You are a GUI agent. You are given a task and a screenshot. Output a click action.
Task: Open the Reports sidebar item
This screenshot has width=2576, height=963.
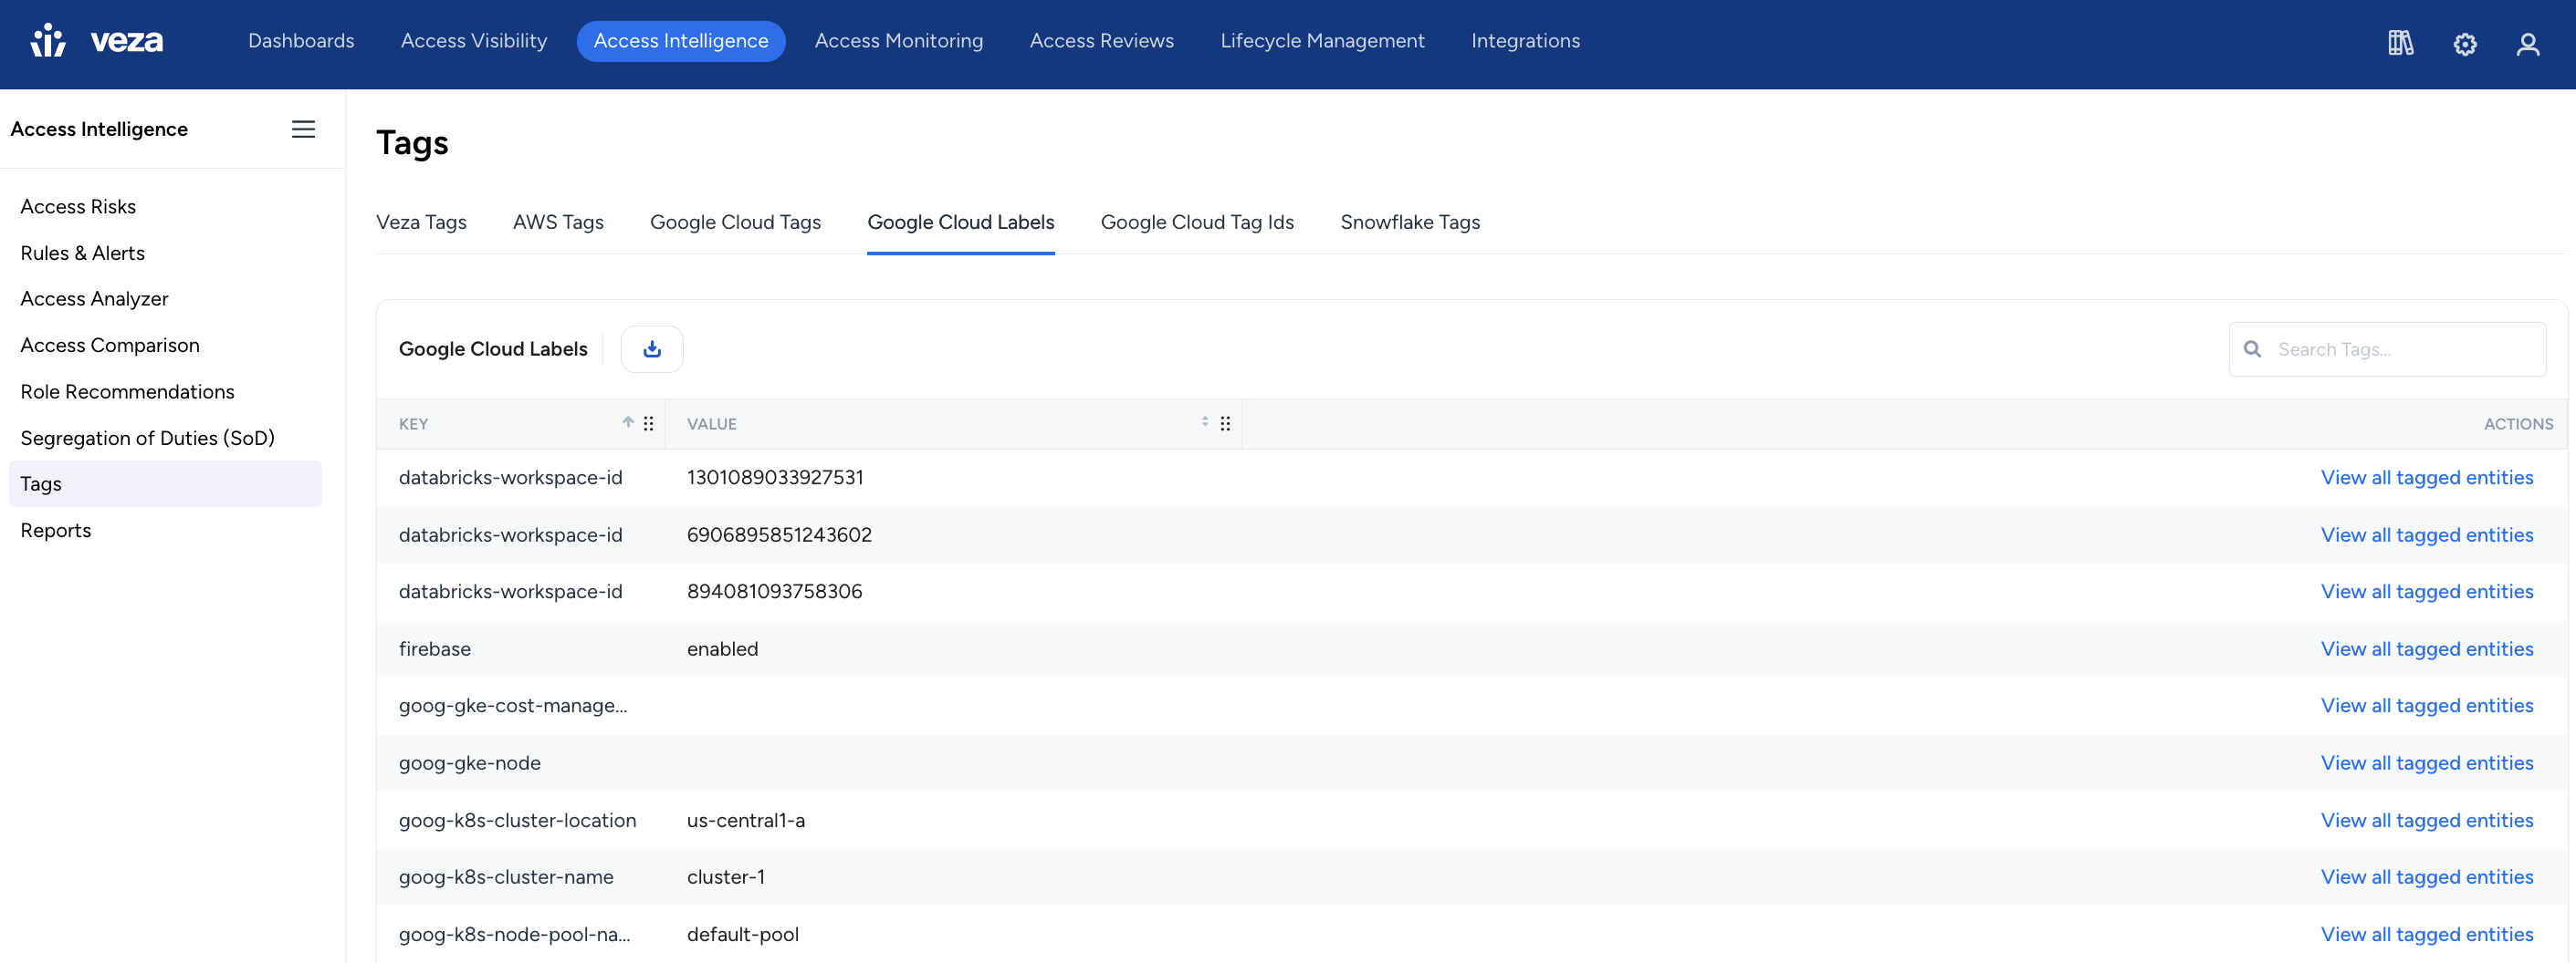pyautogui.click(x=56, y=531)
